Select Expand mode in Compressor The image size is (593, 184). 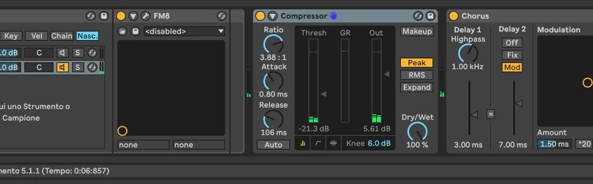click(x=417, y=87)
